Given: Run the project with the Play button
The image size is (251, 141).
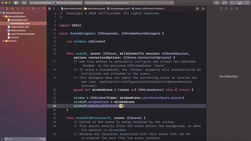Looking at the screenshot, I should [x=16, y=3].
